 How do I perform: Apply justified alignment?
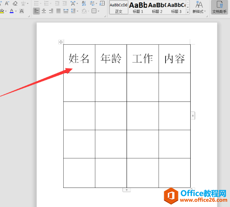point(58,11)
